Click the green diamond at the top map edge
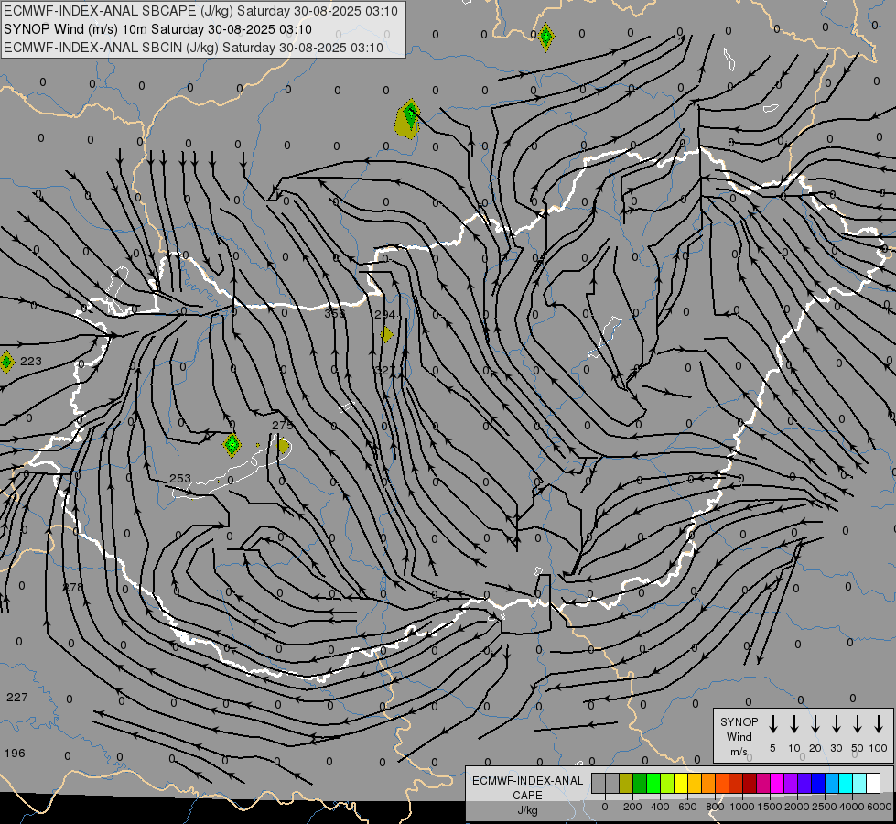The height and width of the screenshot is (824, 896). (545, 37)
